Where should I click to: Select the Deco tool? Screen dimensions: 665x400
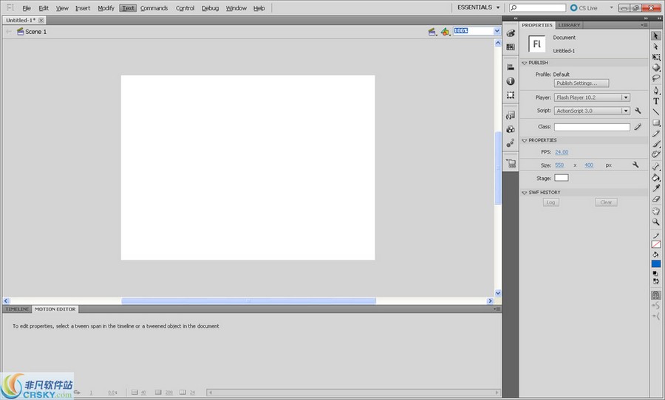point(655,154)
